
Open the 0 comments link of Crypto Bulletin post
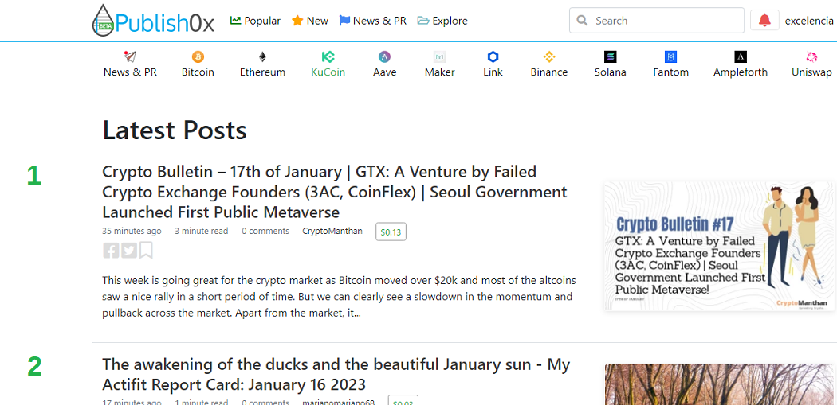pyautogui.click(x=265, y=231)
